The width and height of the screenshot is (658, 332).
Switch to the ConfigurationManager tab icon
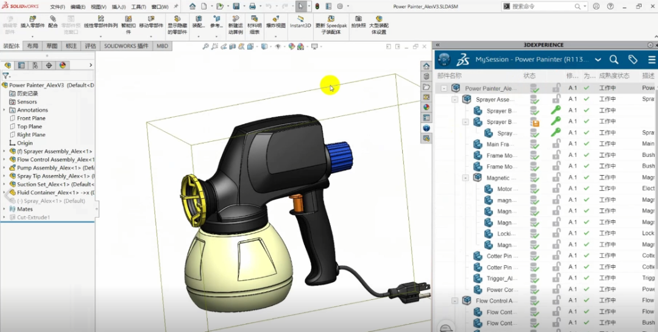pyautogui.click(x=35, y=65)
